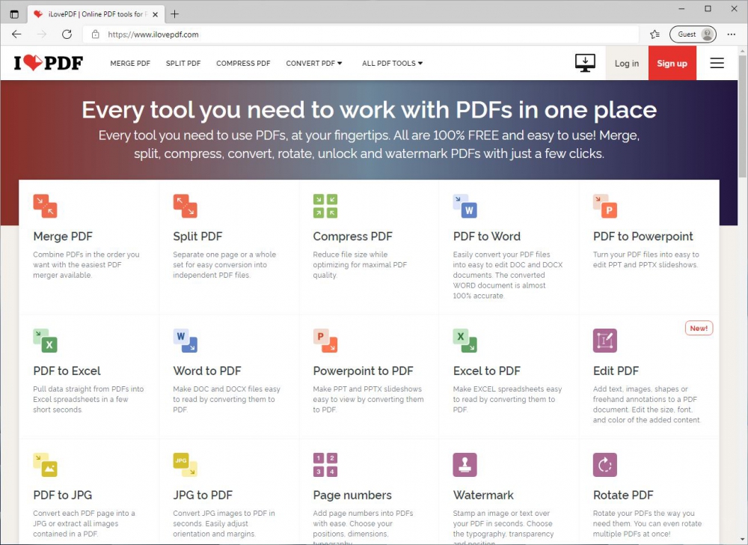Open the tab actions menu icon
The width and height of the screenshot is (748, 545).
coord(14,14)
